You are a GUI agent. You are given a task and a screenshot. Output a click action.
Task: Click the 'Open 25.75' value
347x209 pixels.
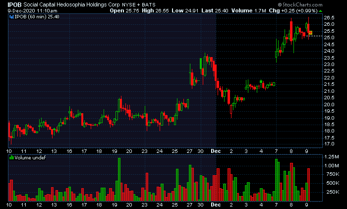click(x=124, y=10)
